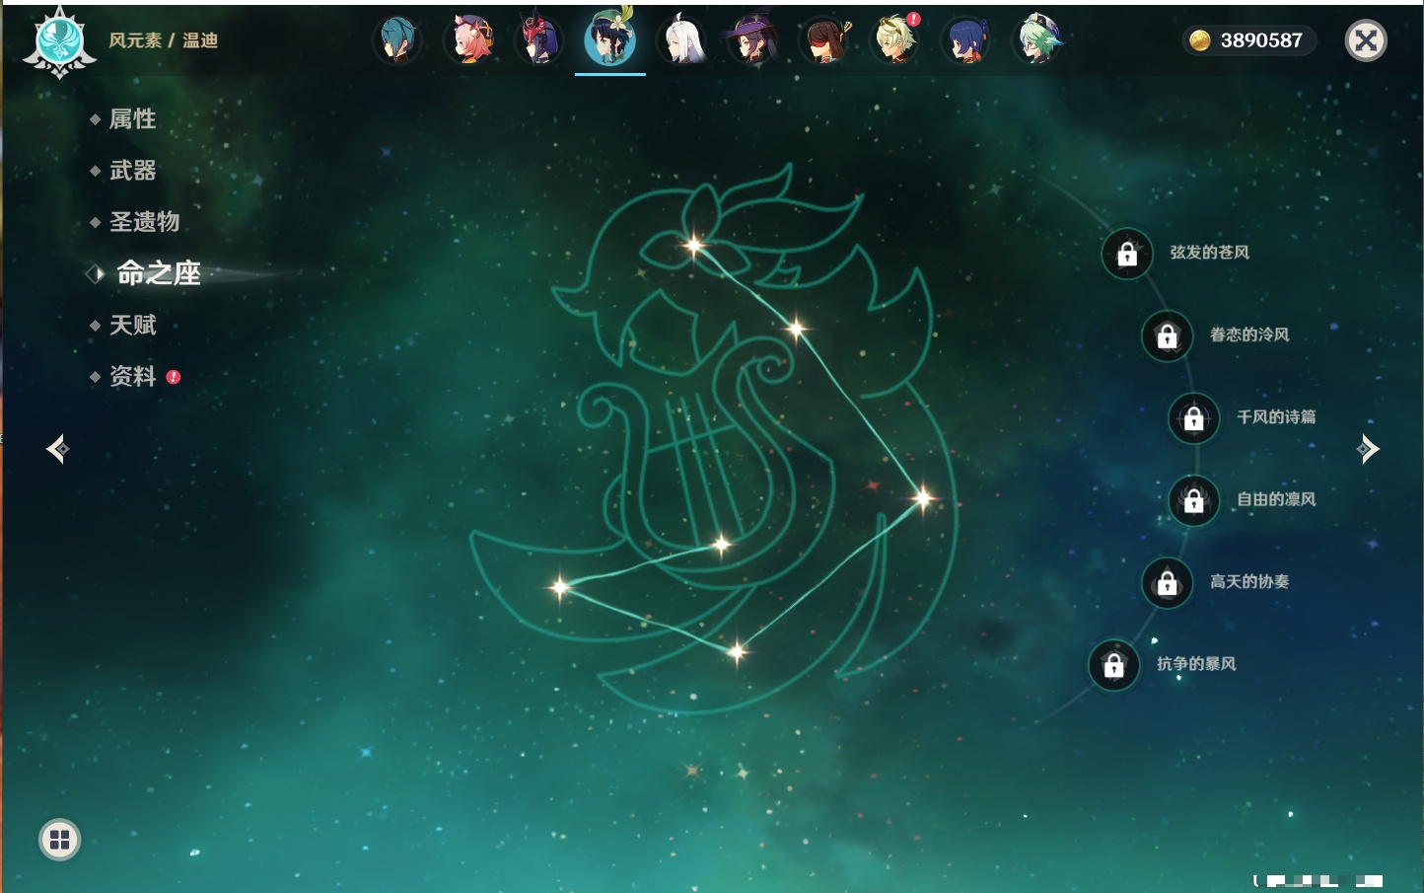Screen dimensions: 1424x893
Task: Select the locked 眷恋的泠风 constellation node
Action: pos(1168,336)
